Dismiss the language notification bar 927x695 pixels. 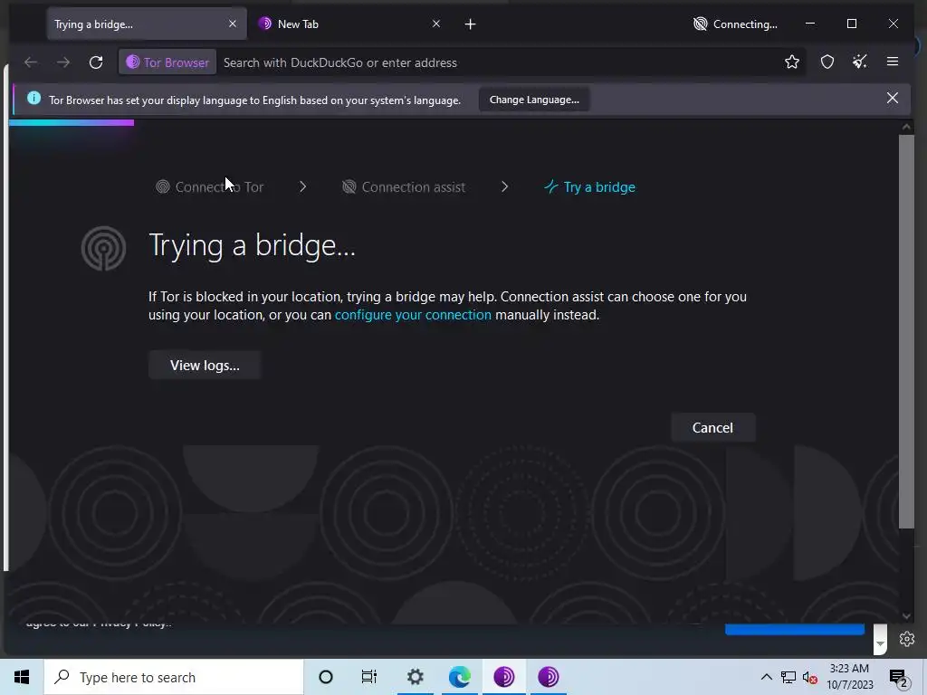[893, 98]
